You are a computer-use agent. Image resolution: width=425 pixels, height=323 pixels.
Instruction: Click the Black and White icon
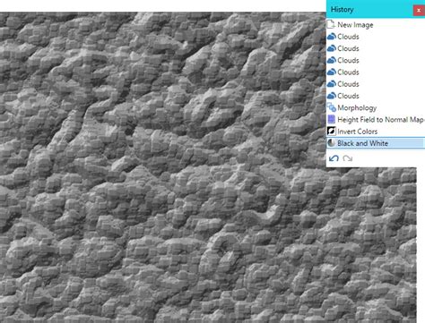point(332,143)
